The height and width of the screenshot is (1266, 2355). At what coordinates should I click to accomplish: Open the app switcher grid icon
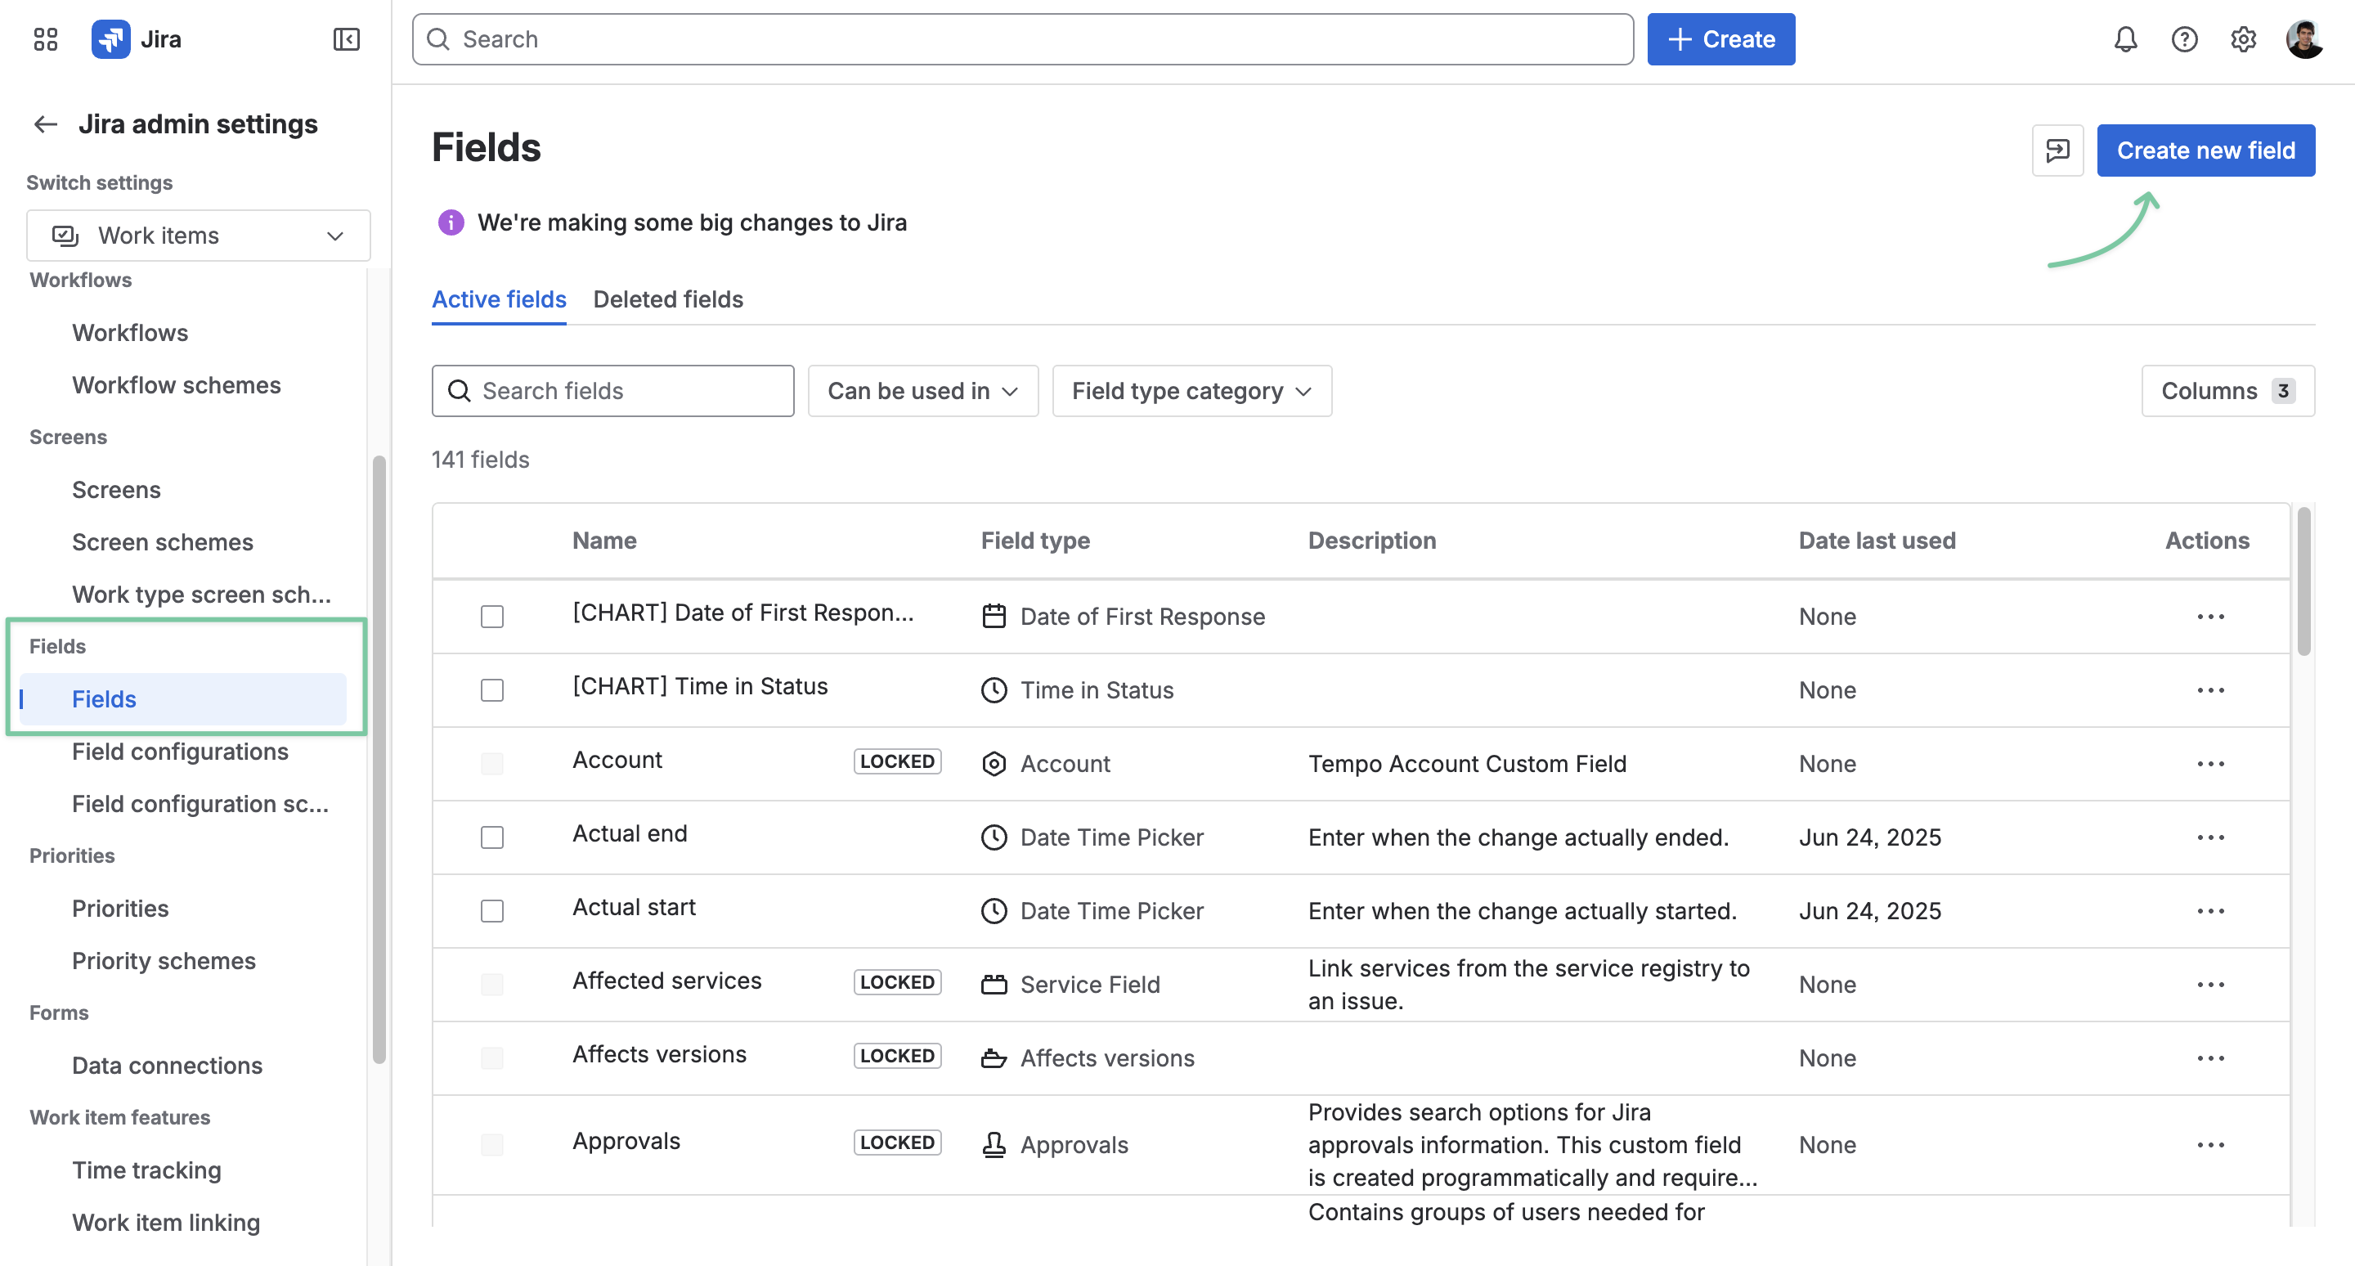45,39
